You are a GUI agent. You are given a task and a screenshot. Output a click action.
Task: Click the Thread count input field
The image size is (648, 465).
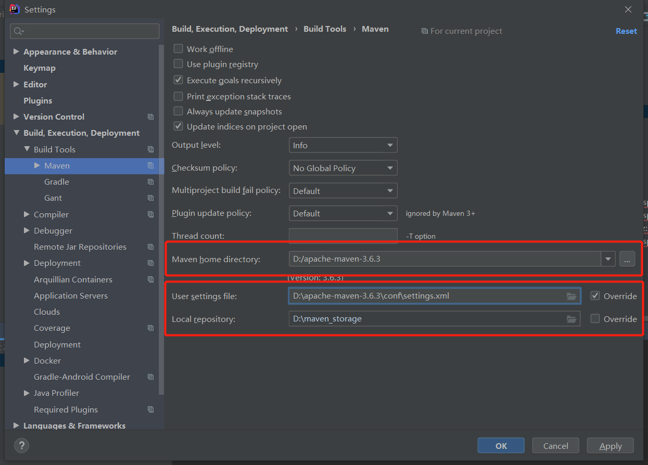tap(343, 236)
